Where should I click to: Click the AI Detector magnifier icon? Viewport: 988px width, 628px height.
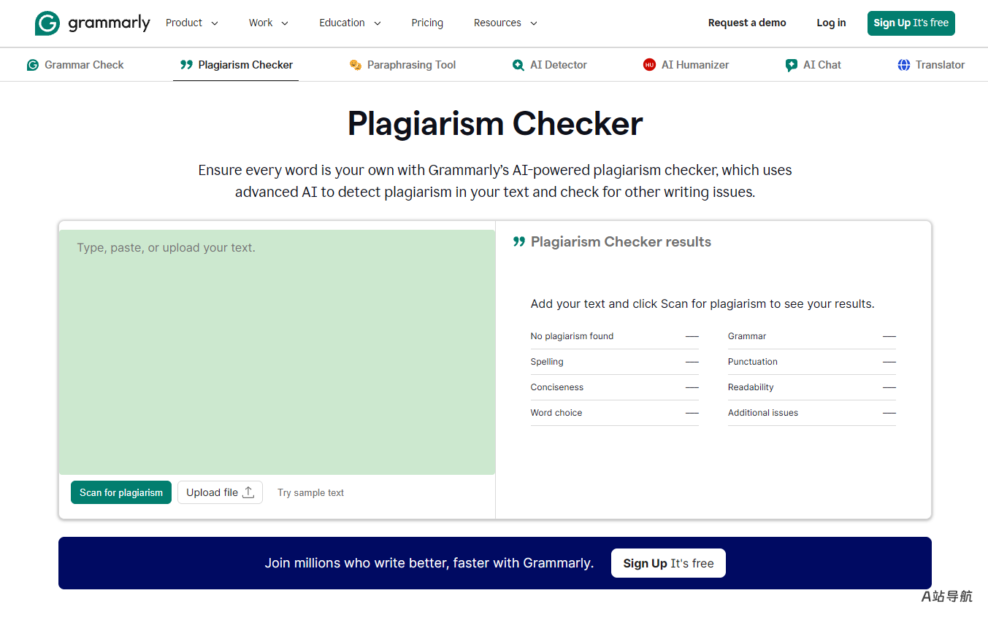point(518,65)
